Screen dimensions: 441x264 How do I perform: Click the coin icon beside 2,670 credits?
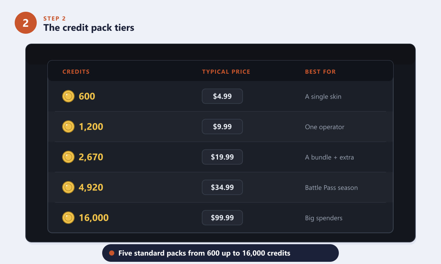[68, 157]
